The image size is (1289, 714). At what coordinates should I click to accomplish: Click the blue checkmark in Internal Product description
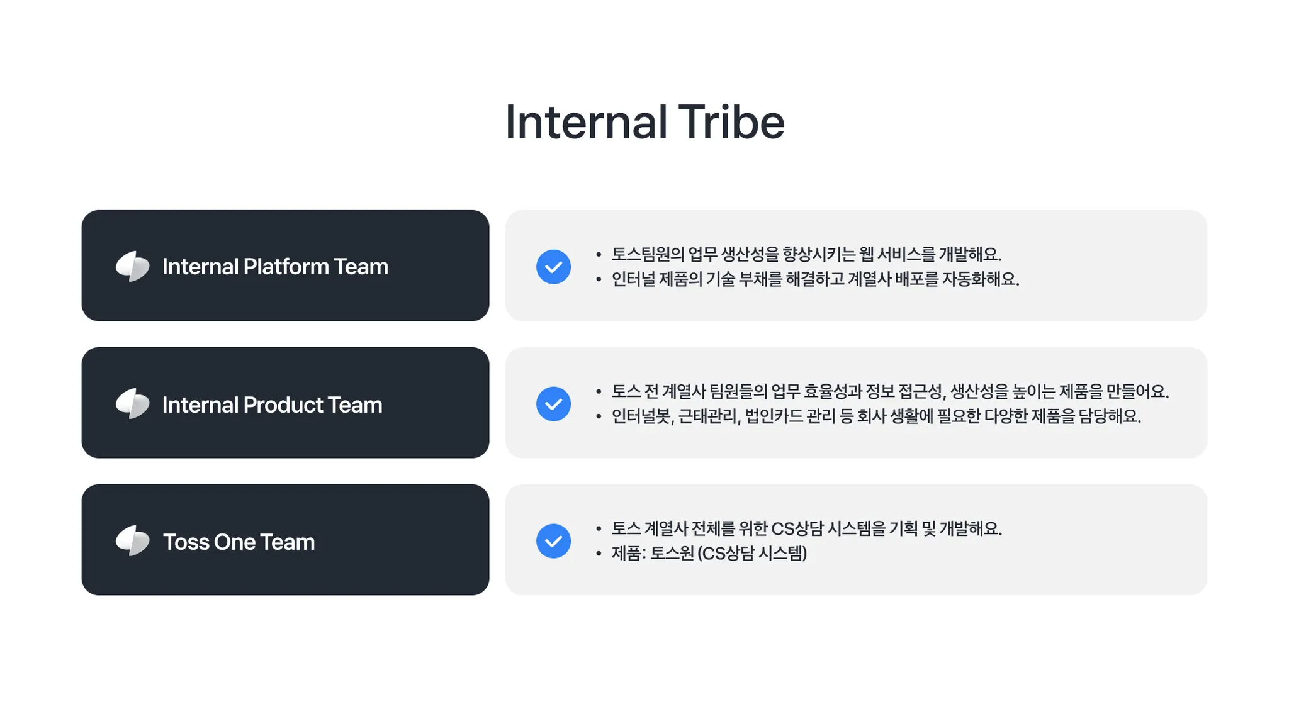[x=553, y=404]
